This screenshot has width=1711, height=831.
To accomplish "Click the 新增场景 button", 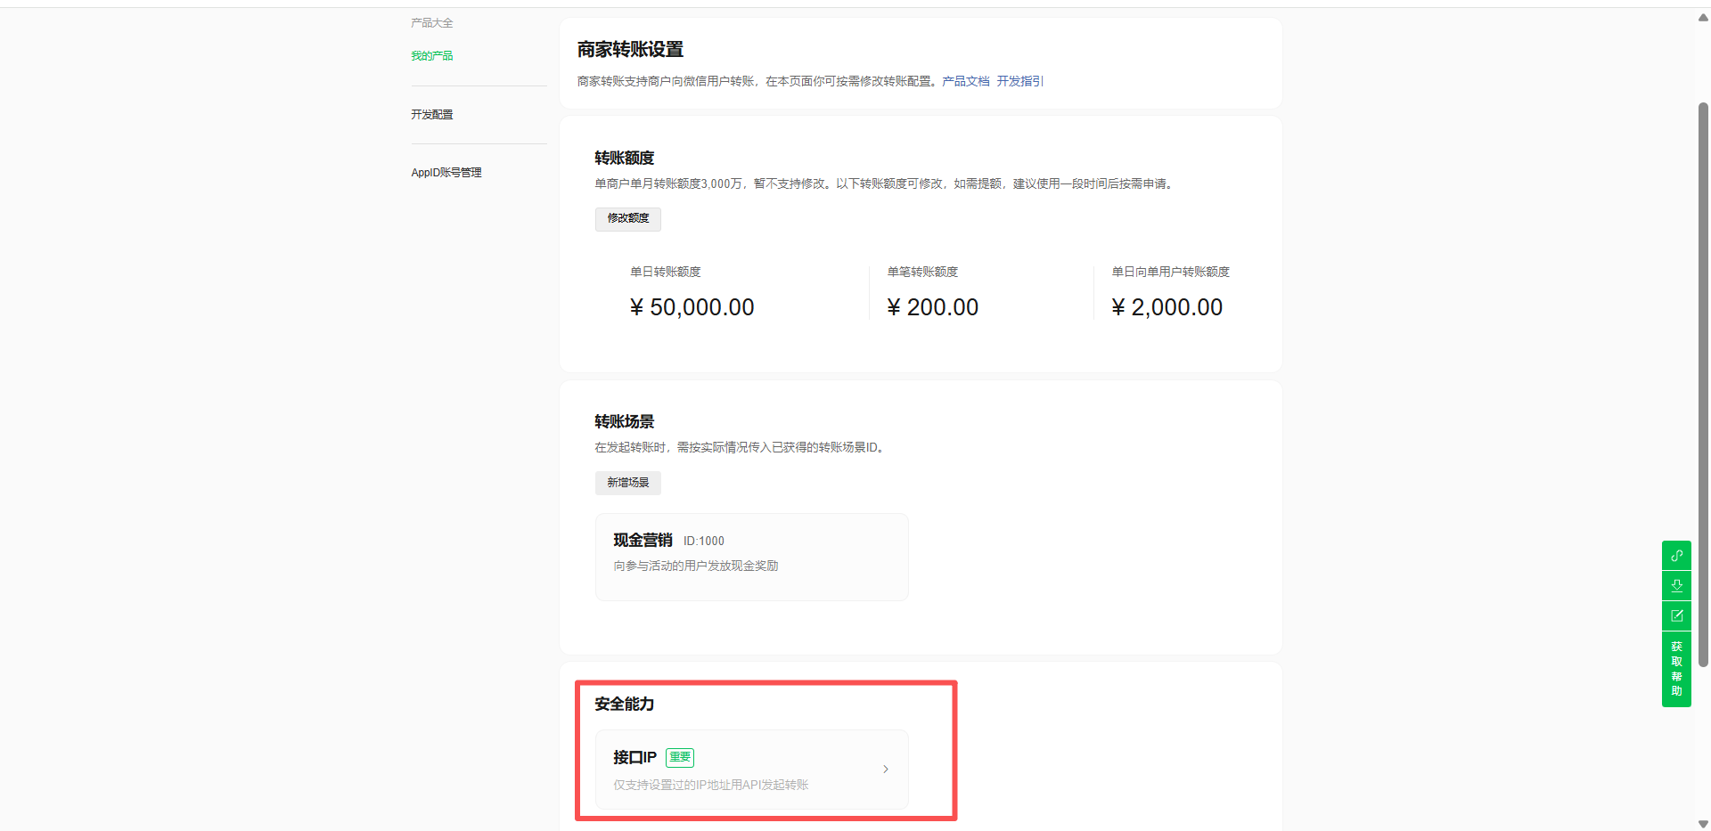I will tap(628, 483).
